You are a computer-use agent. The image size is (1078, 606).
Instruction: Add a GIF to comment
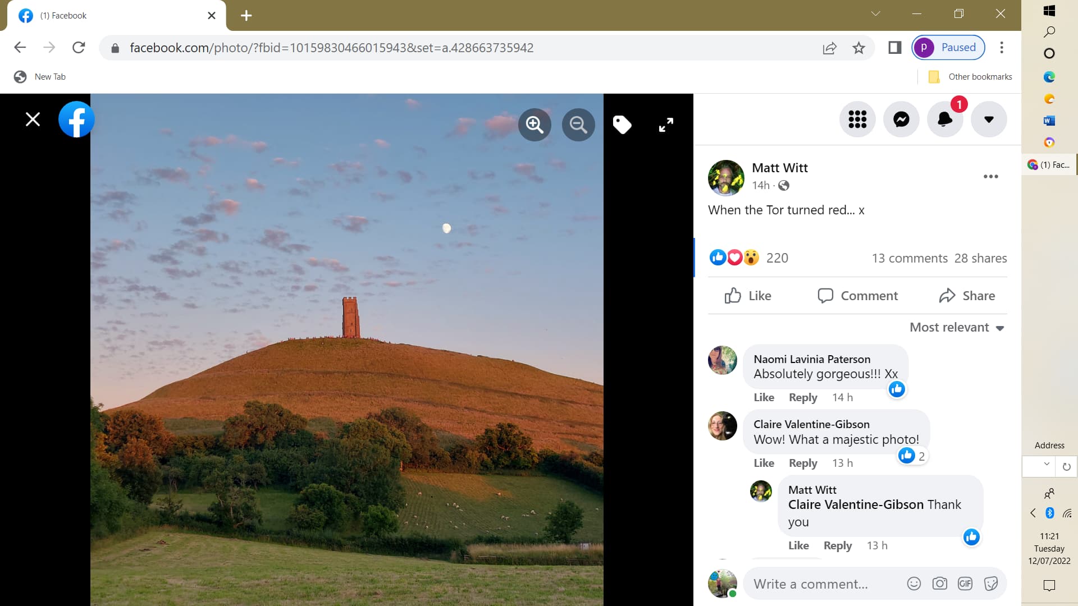[x=965, y=584]
